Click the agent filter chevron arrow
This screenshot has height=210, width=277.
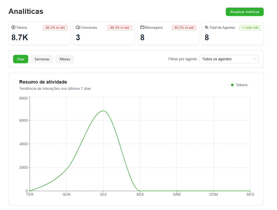tap(255, 59)
